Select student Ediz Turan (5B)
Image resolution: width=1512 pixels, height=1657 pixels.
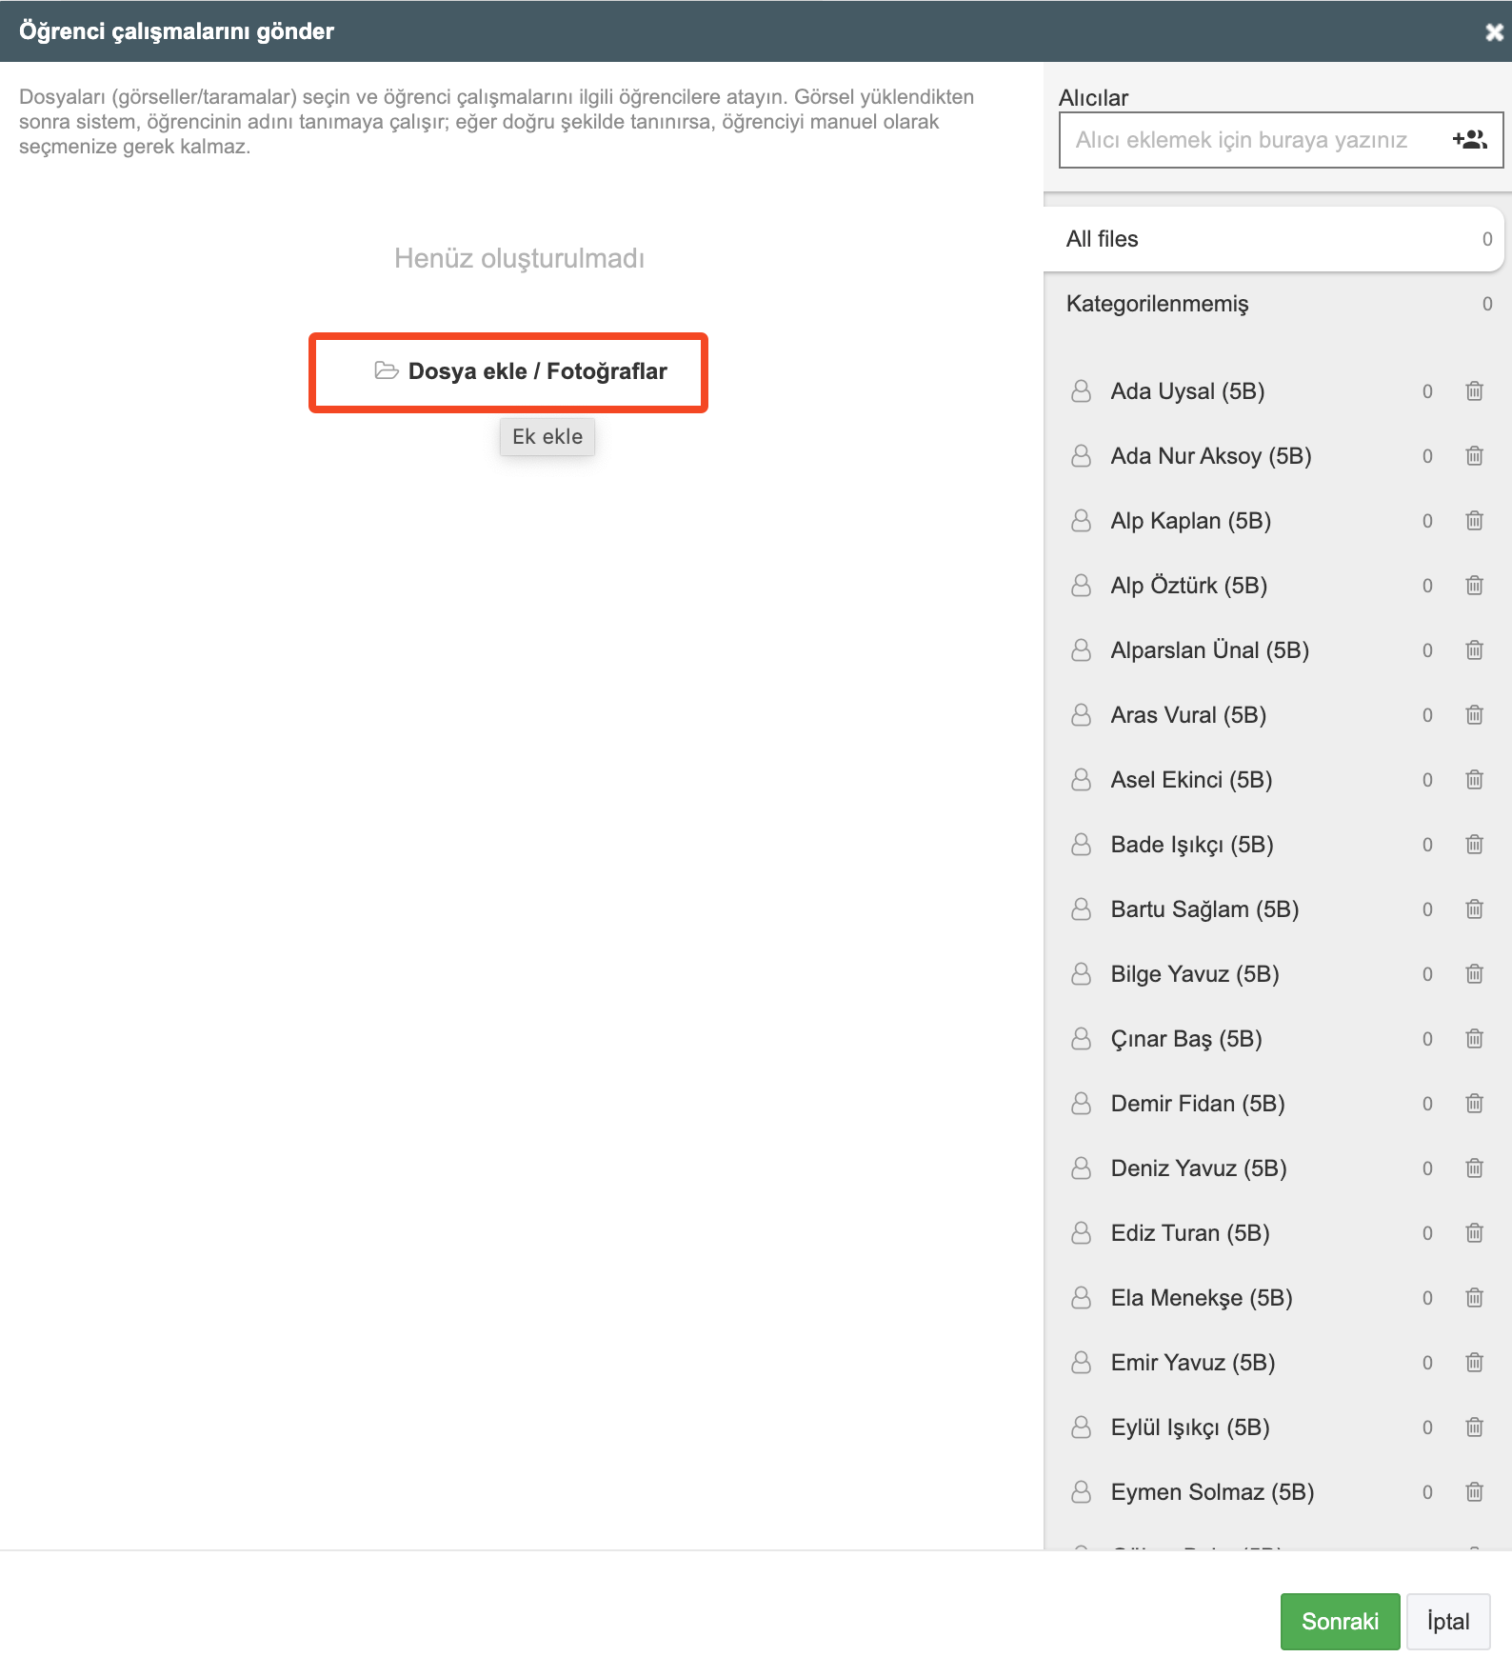1276,1233
